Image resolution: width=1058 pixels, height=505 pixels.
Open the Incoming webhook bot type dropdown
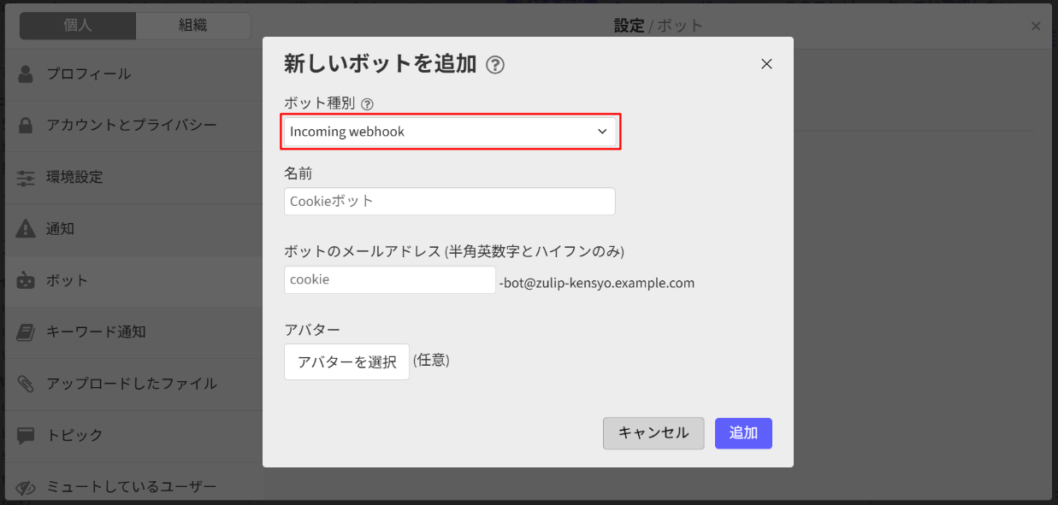[449, 132]
